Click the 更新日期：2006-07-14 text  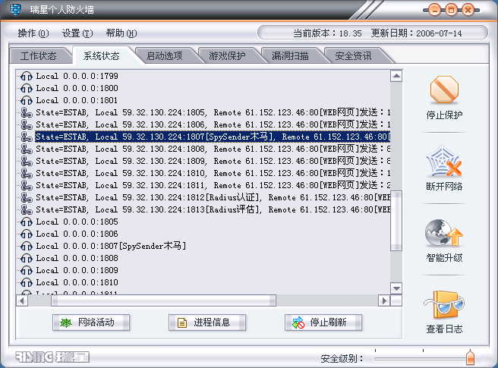click(416, 33)
